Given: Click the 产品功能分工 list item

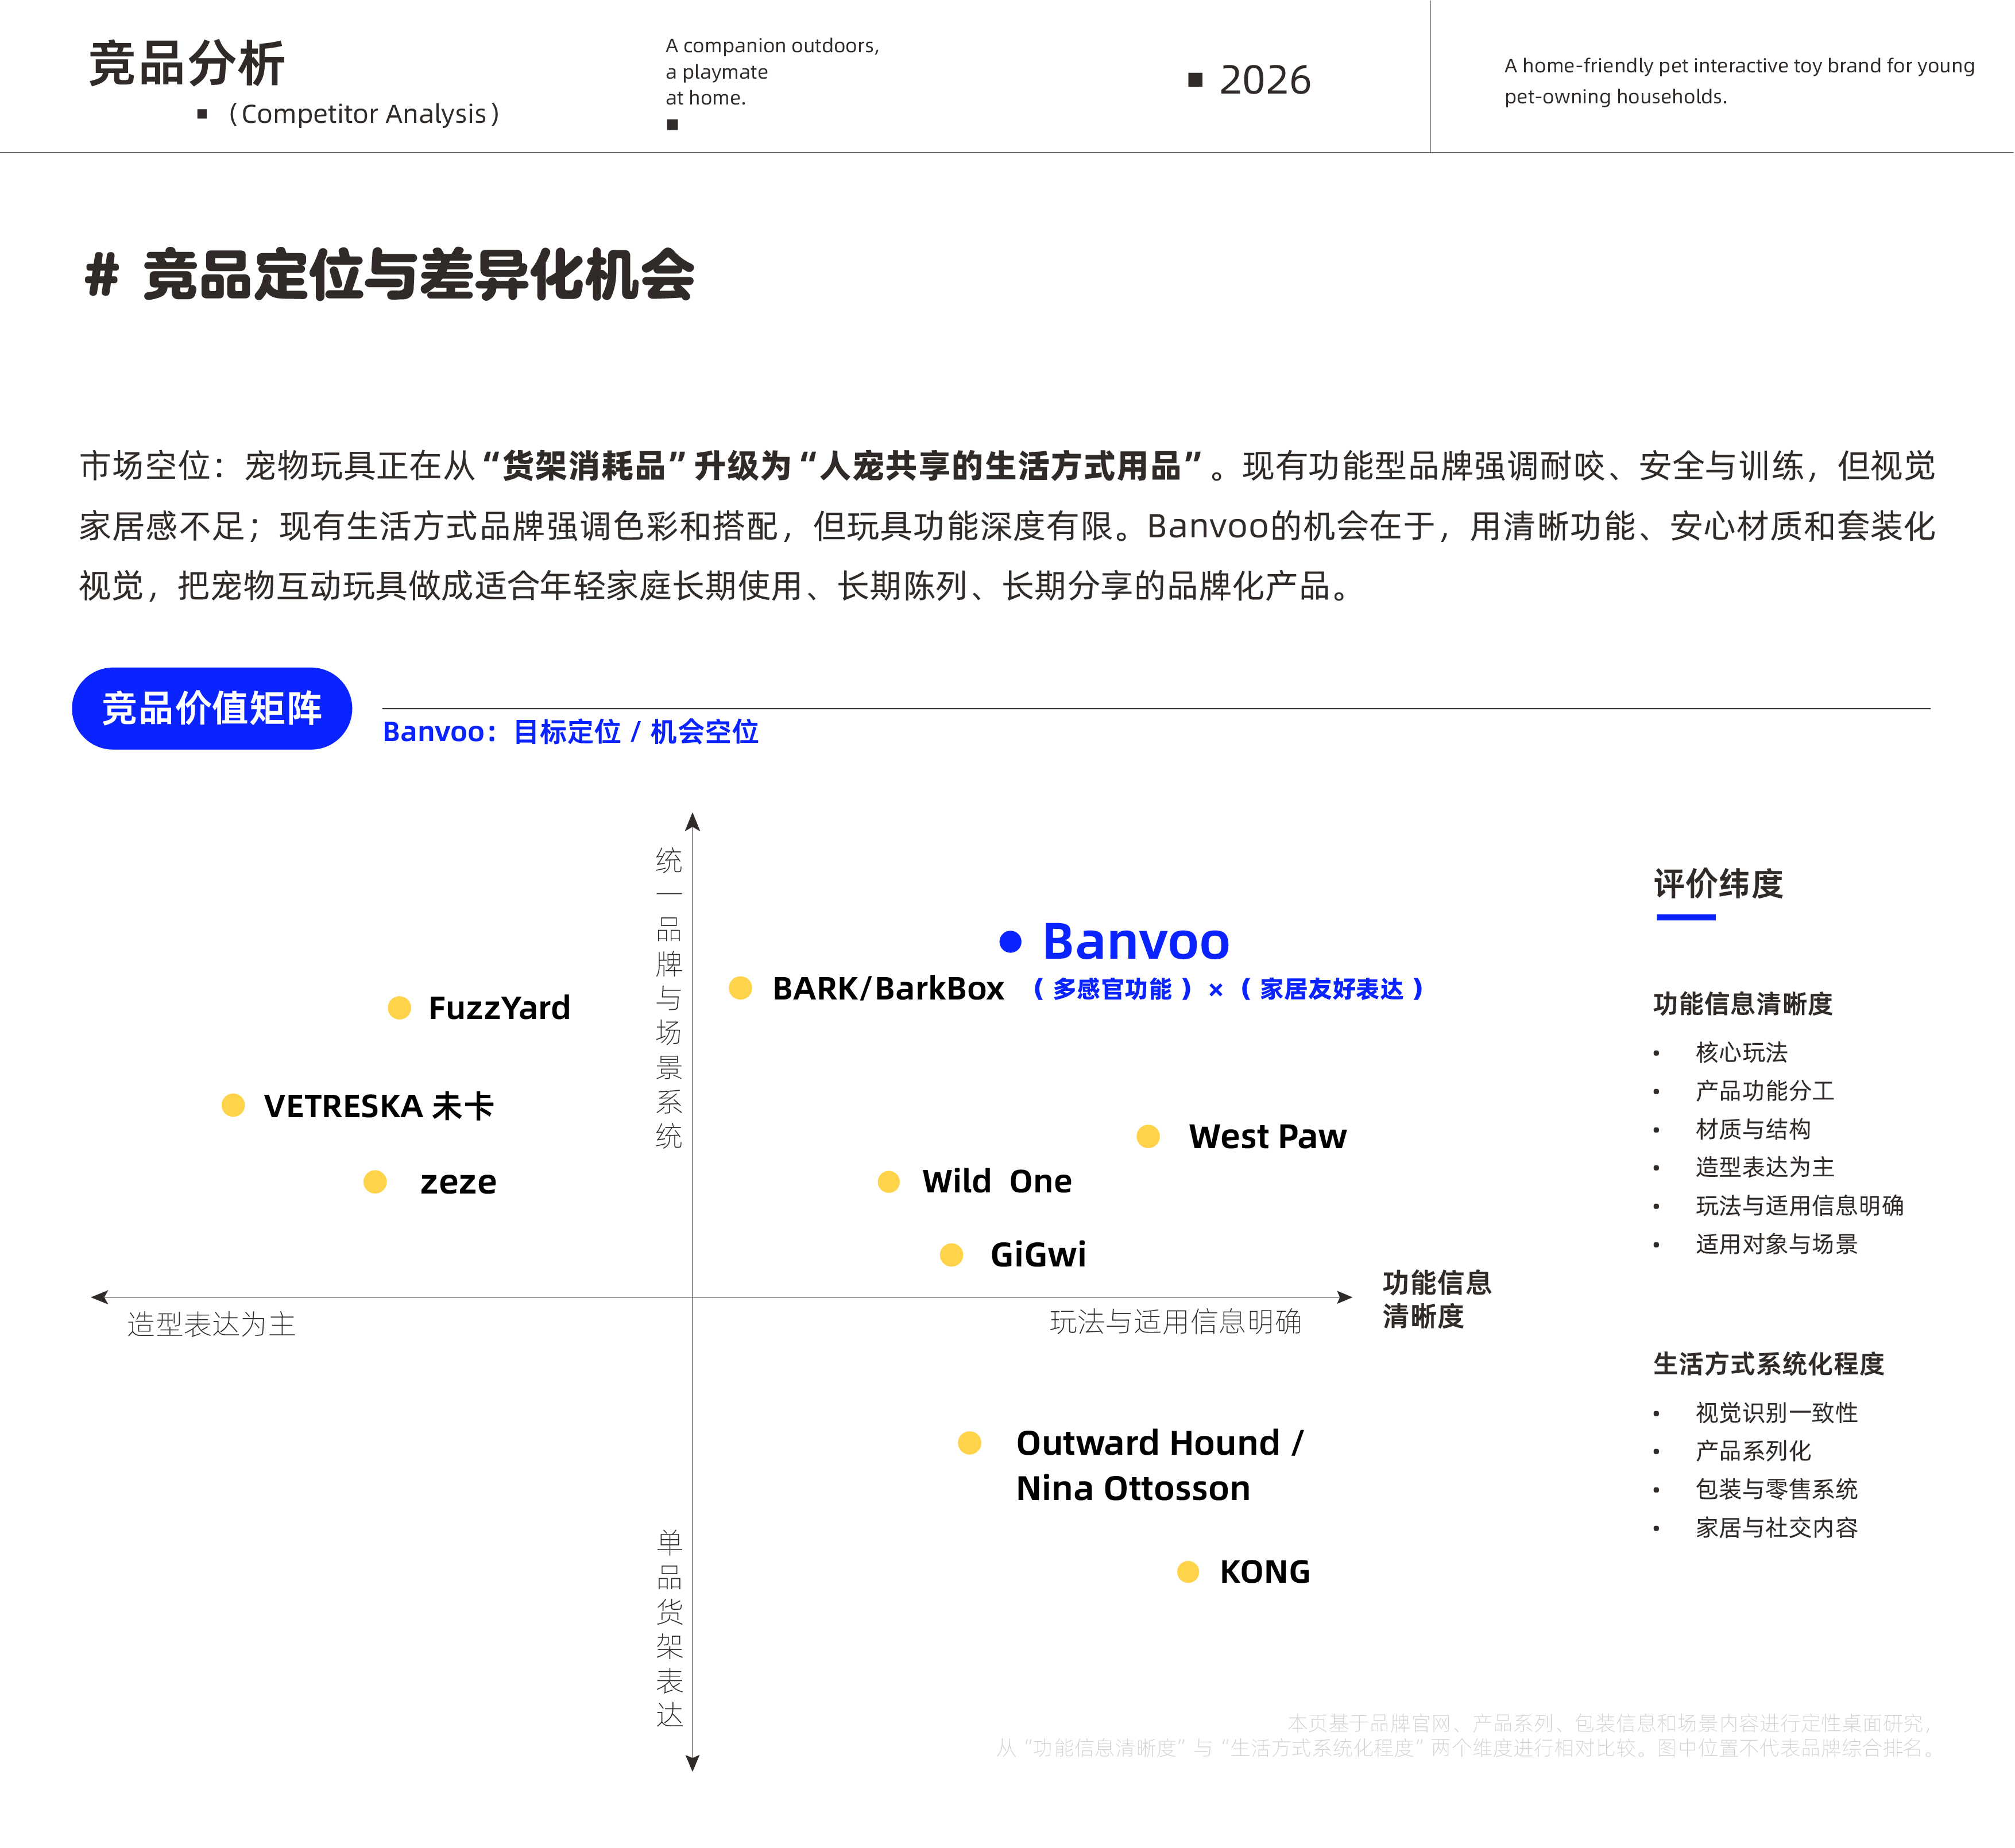Looking at the screenshot, I should pyautogui.click(x=1765, y=1090).
